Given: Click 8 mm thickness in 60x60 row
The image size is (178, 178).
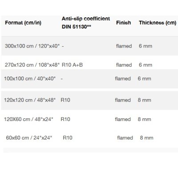Looking at the screenshot, I should tap(147, 138).
